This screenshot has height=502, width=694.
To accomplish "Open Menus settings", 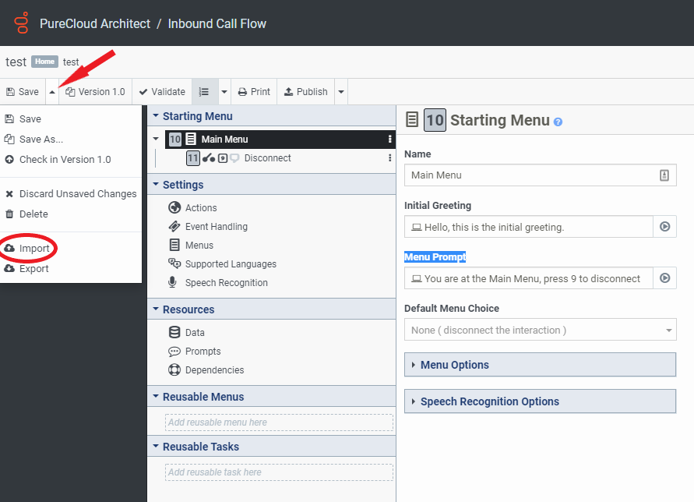I will (191, 245).
